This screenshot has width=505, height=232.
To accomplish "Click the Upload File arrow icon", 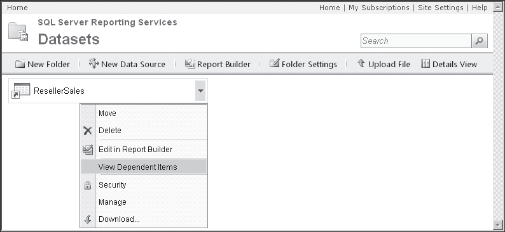I will [361, 64].
